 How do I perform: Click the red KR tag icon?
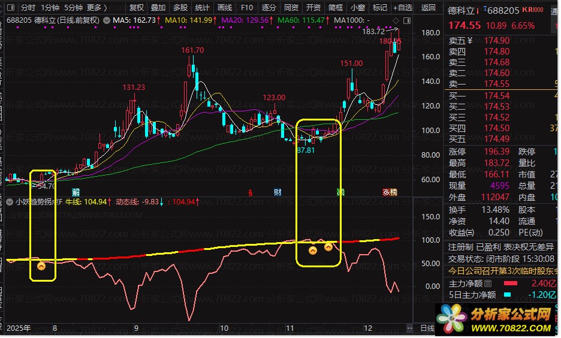(x=532, y=10)
